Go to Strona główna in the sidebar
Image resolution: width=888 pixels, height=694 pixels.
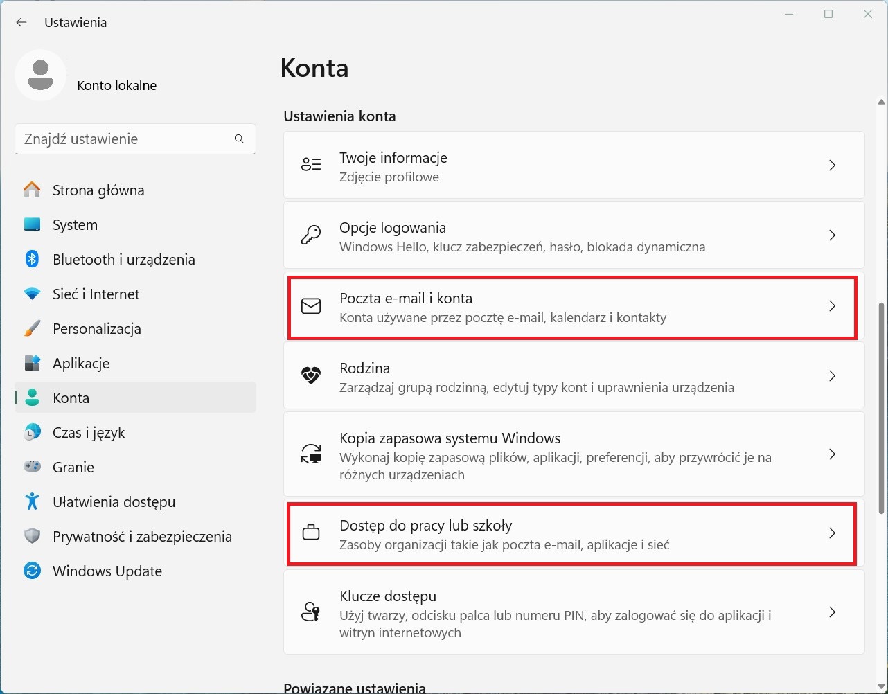click(x=135, y=190)
